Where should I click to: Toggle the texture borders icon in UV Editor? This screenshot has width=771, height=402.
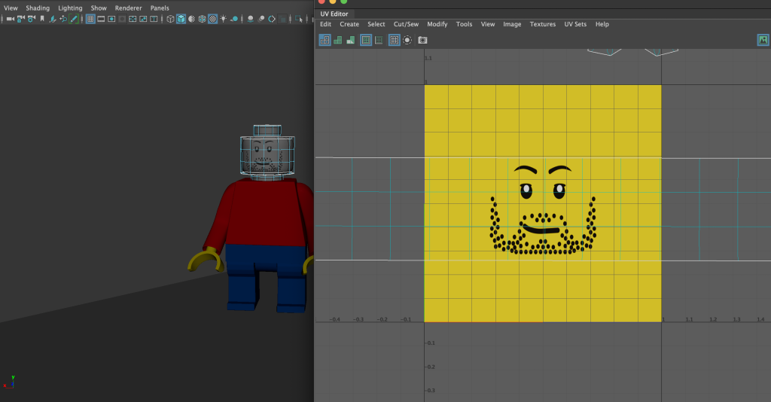pos(366,41)
